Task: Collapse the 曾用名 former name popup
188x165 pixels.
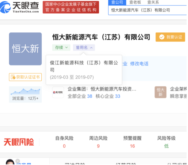Action: click(x=84, y=47)
